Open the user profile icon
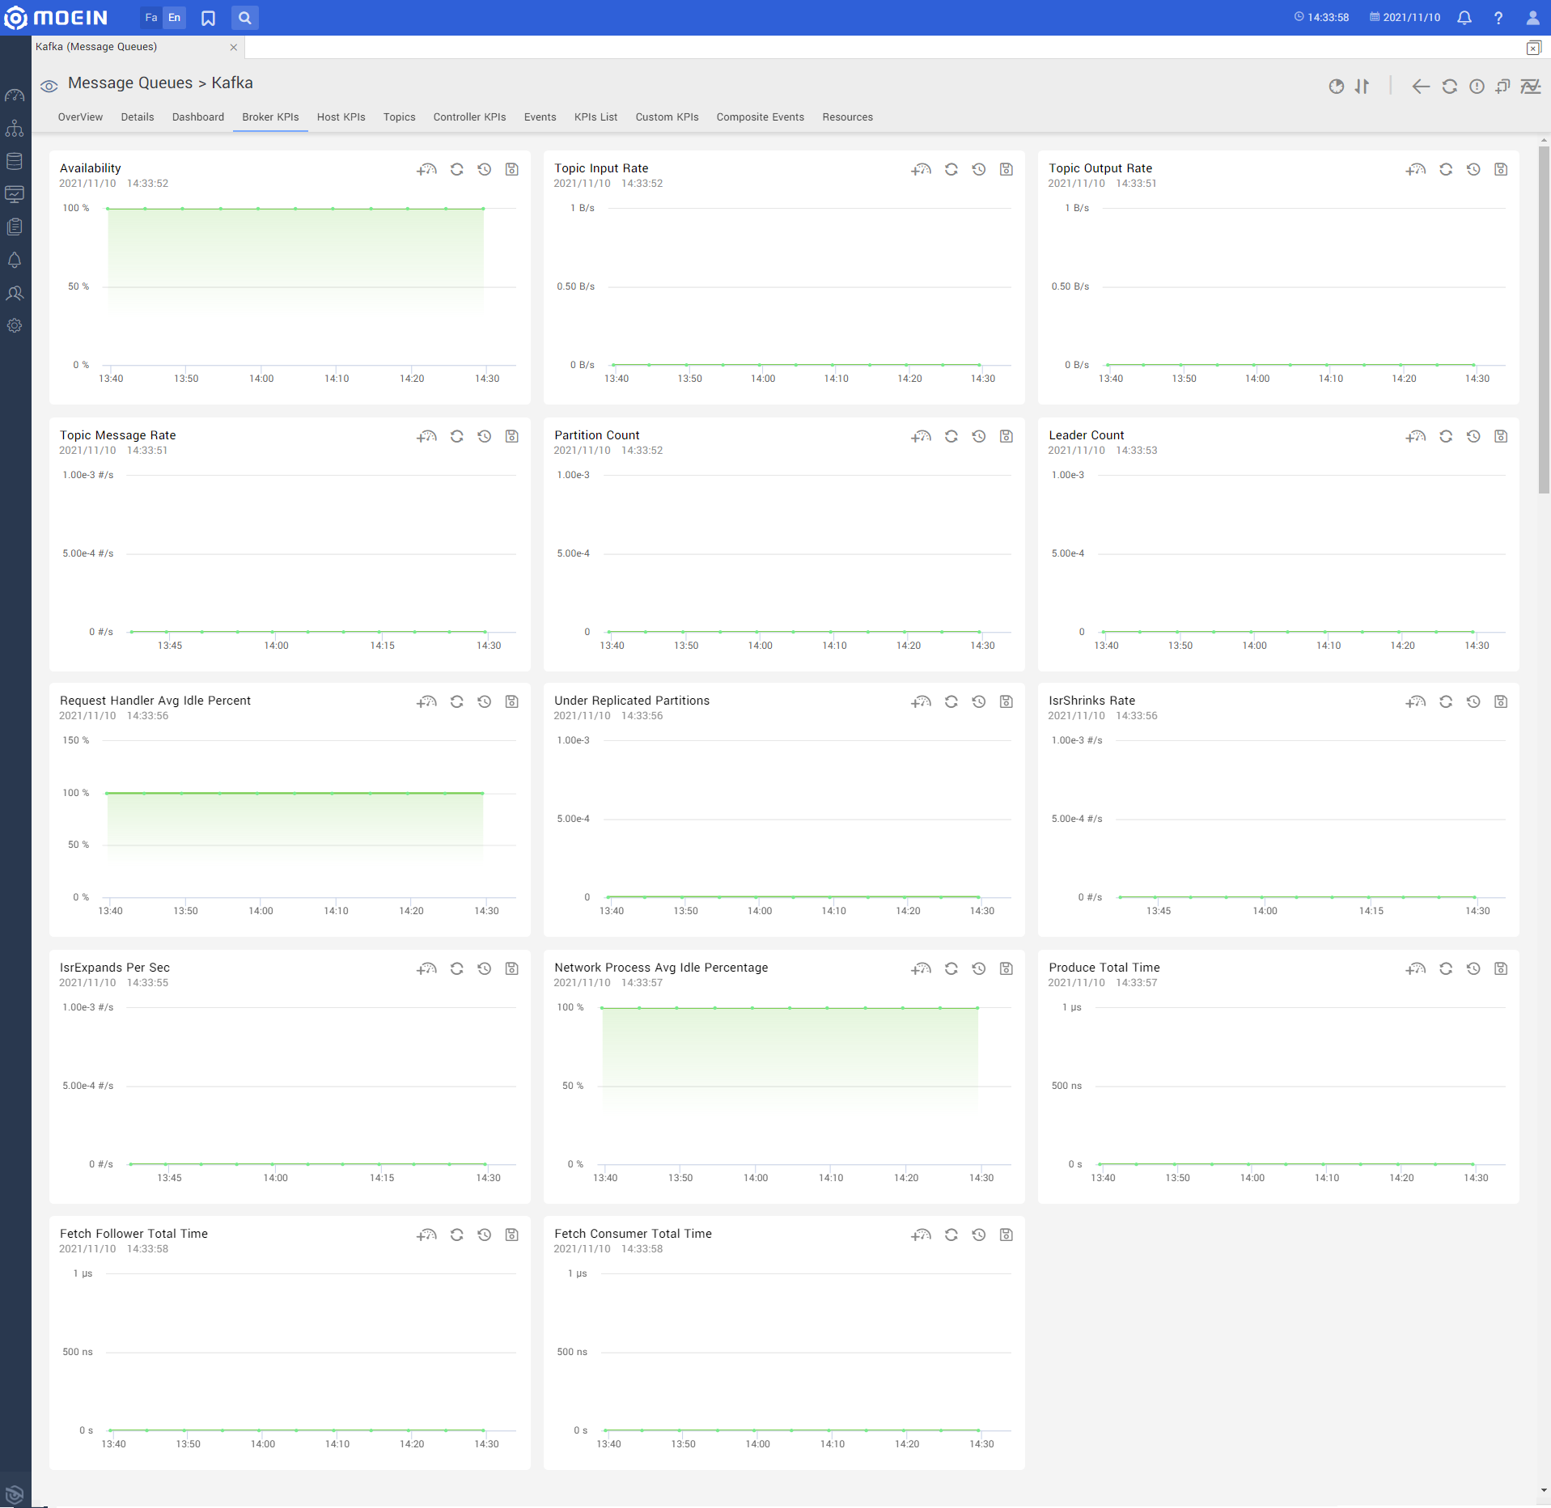Screen dimensions: 1551x1508 coord(1532,18)
